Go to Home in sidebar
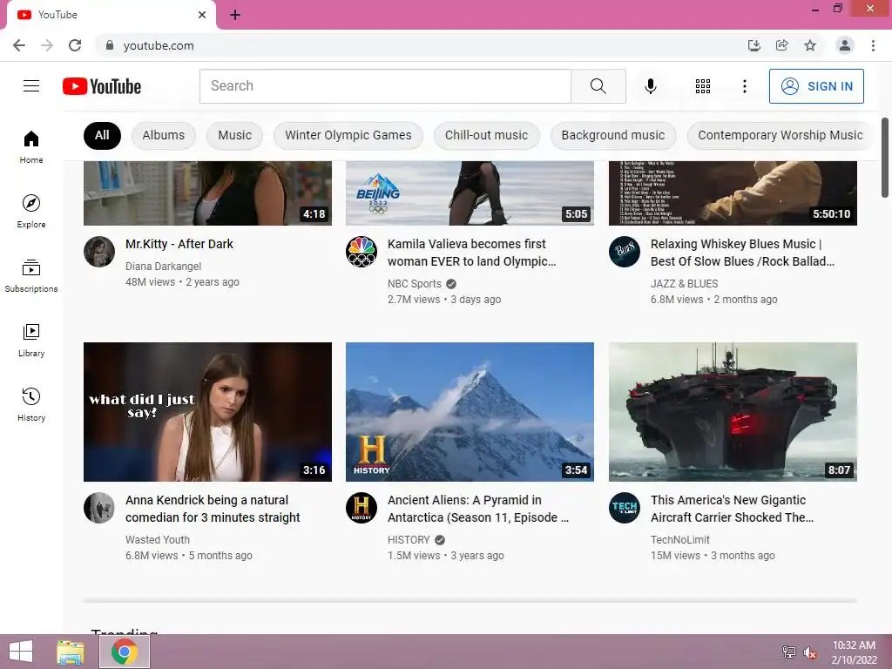The width and height of the screenshot is (892, 669). (x=31, y=146)
